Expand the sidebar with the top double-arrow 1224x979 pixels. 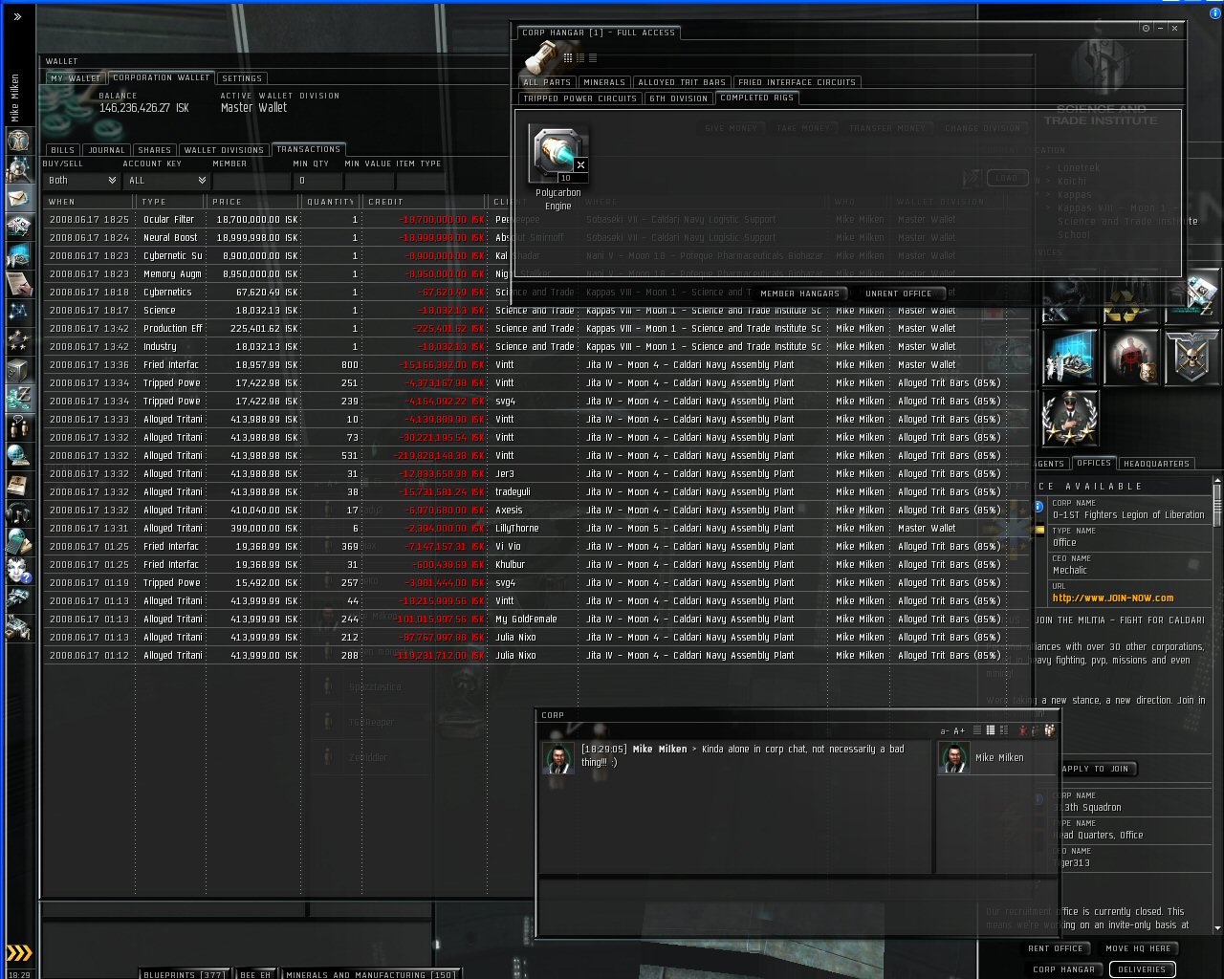pos(17,16)
